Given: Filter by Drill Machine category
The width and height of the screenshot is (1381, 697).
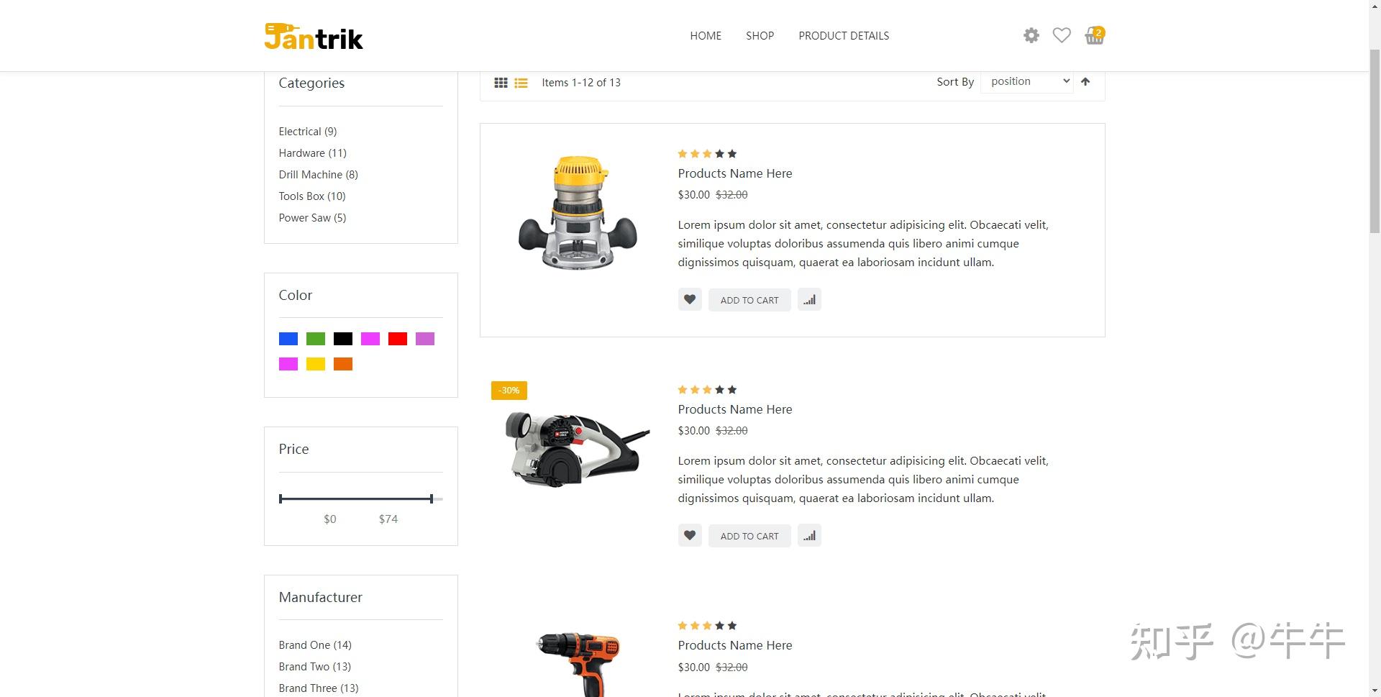Looking at the screenshot, I should [318, 175].
